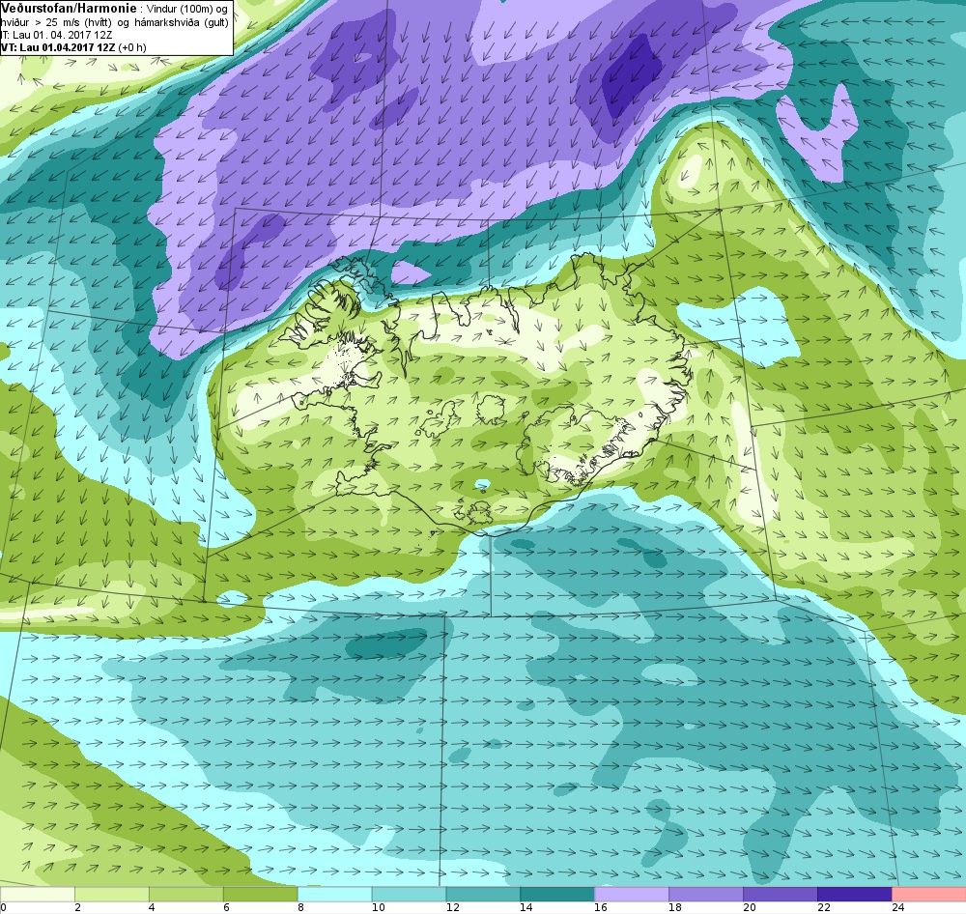This screenshot has width=966, height=914.
Task: Click the '12' label on the color scale
Action: tap(453, 907)
